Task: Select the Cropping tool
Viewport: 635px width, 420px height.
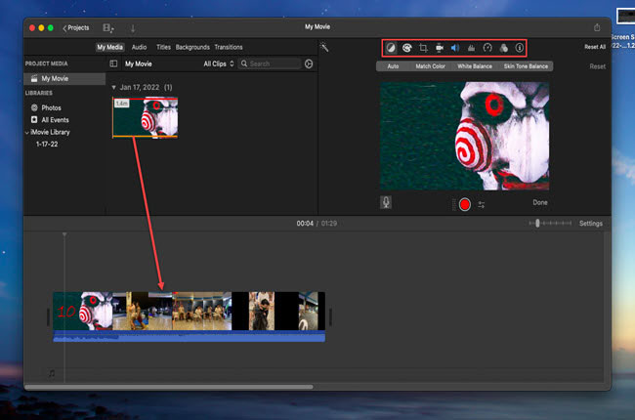Action: coord(423,48)
